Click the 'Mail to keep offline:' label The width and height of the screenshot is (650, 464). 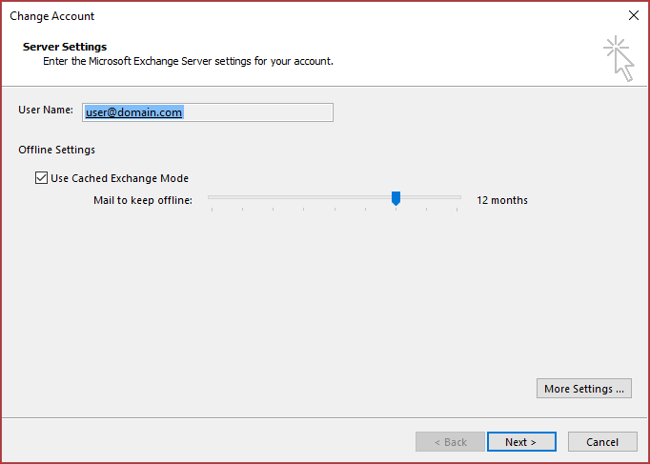point(143,200)
